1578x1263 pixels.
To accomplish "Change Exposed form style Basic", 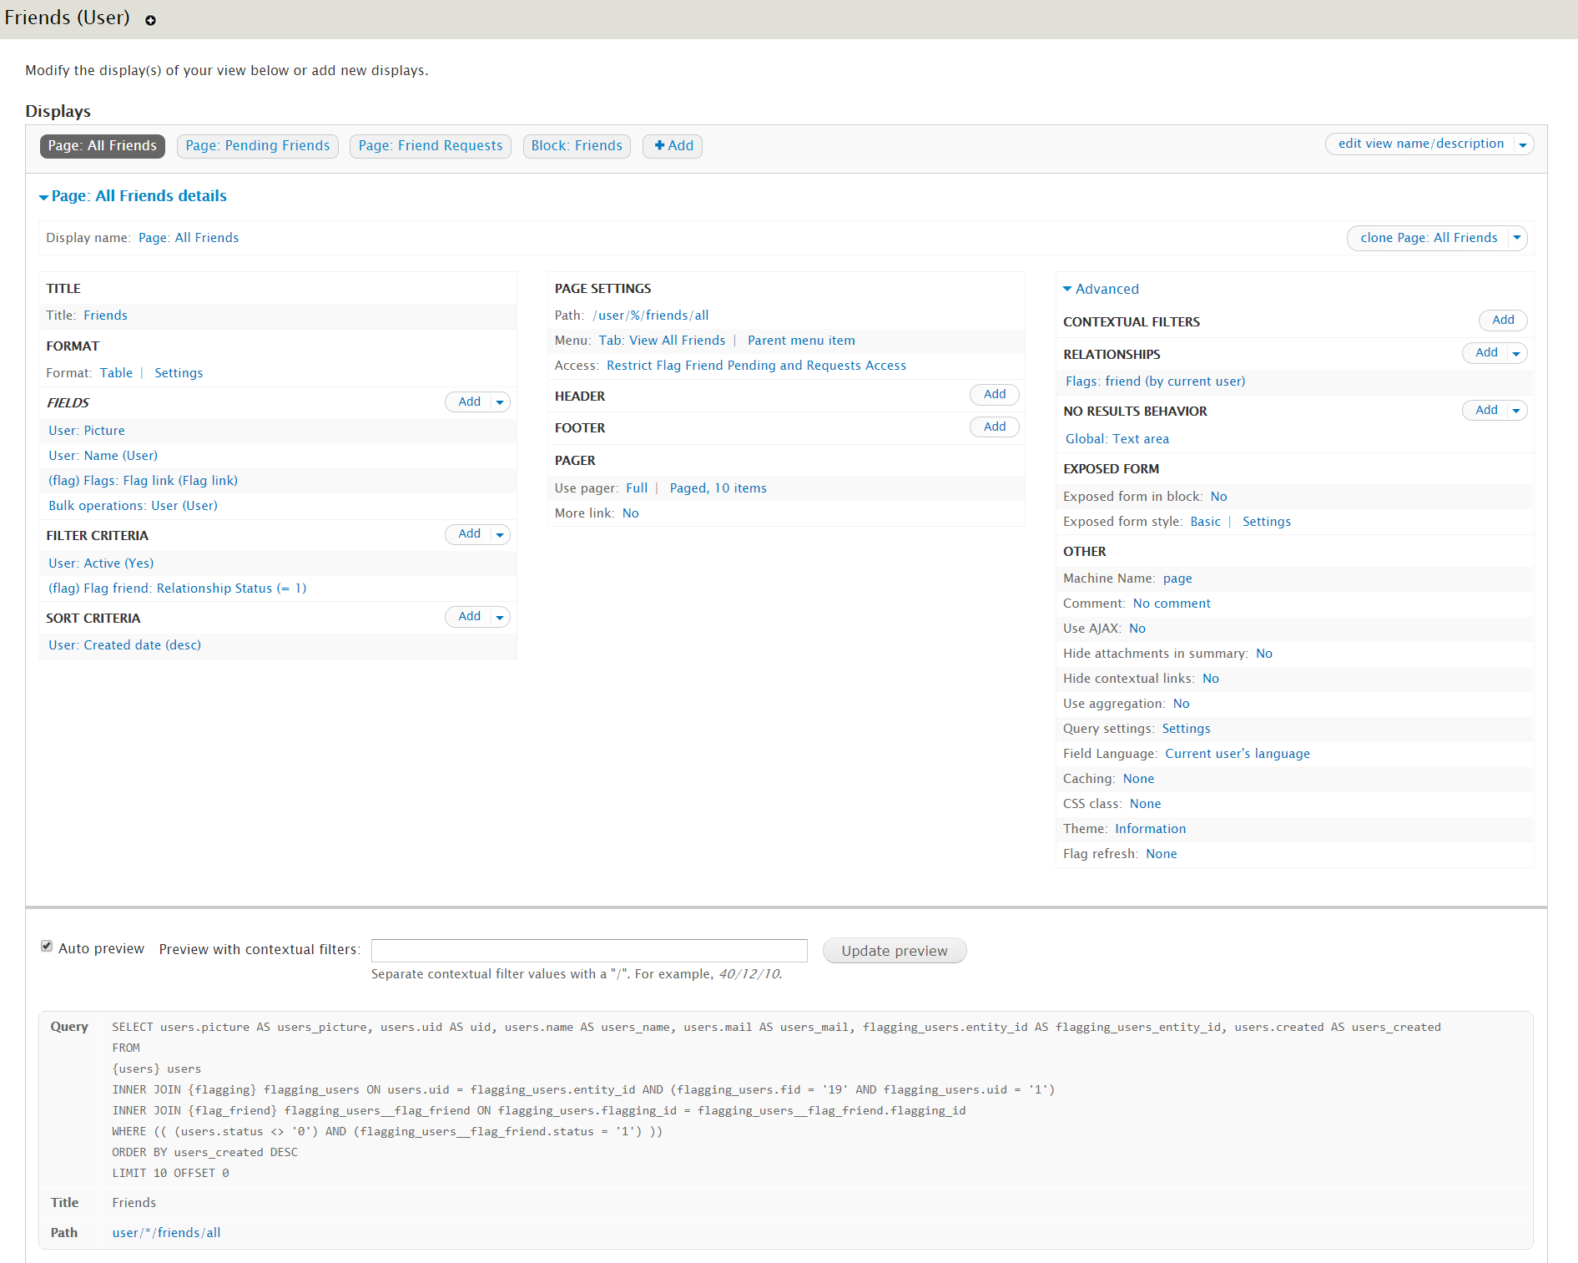I will point(1205,522).
